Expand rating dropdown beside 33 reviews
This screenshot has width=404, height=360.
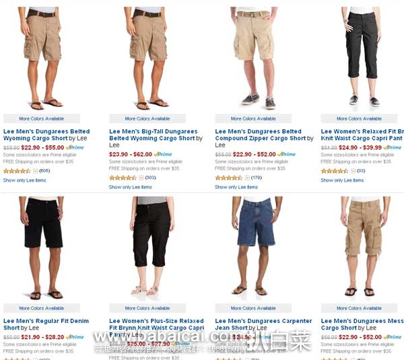(353, 171)
